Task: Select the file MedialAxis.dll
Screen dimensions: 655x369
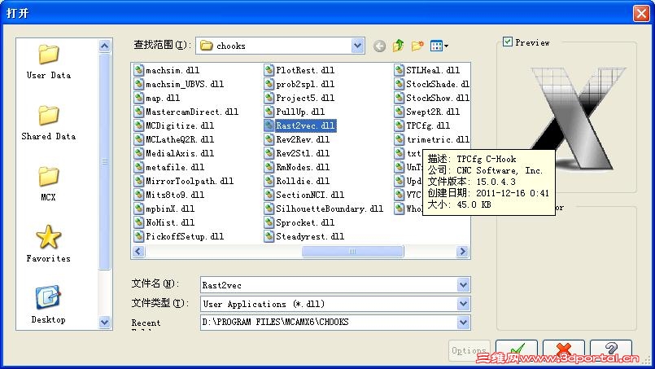Action: point(174,153)
